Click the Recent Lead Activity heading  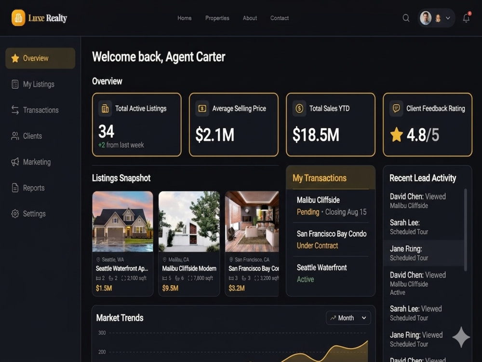[423, 178]
